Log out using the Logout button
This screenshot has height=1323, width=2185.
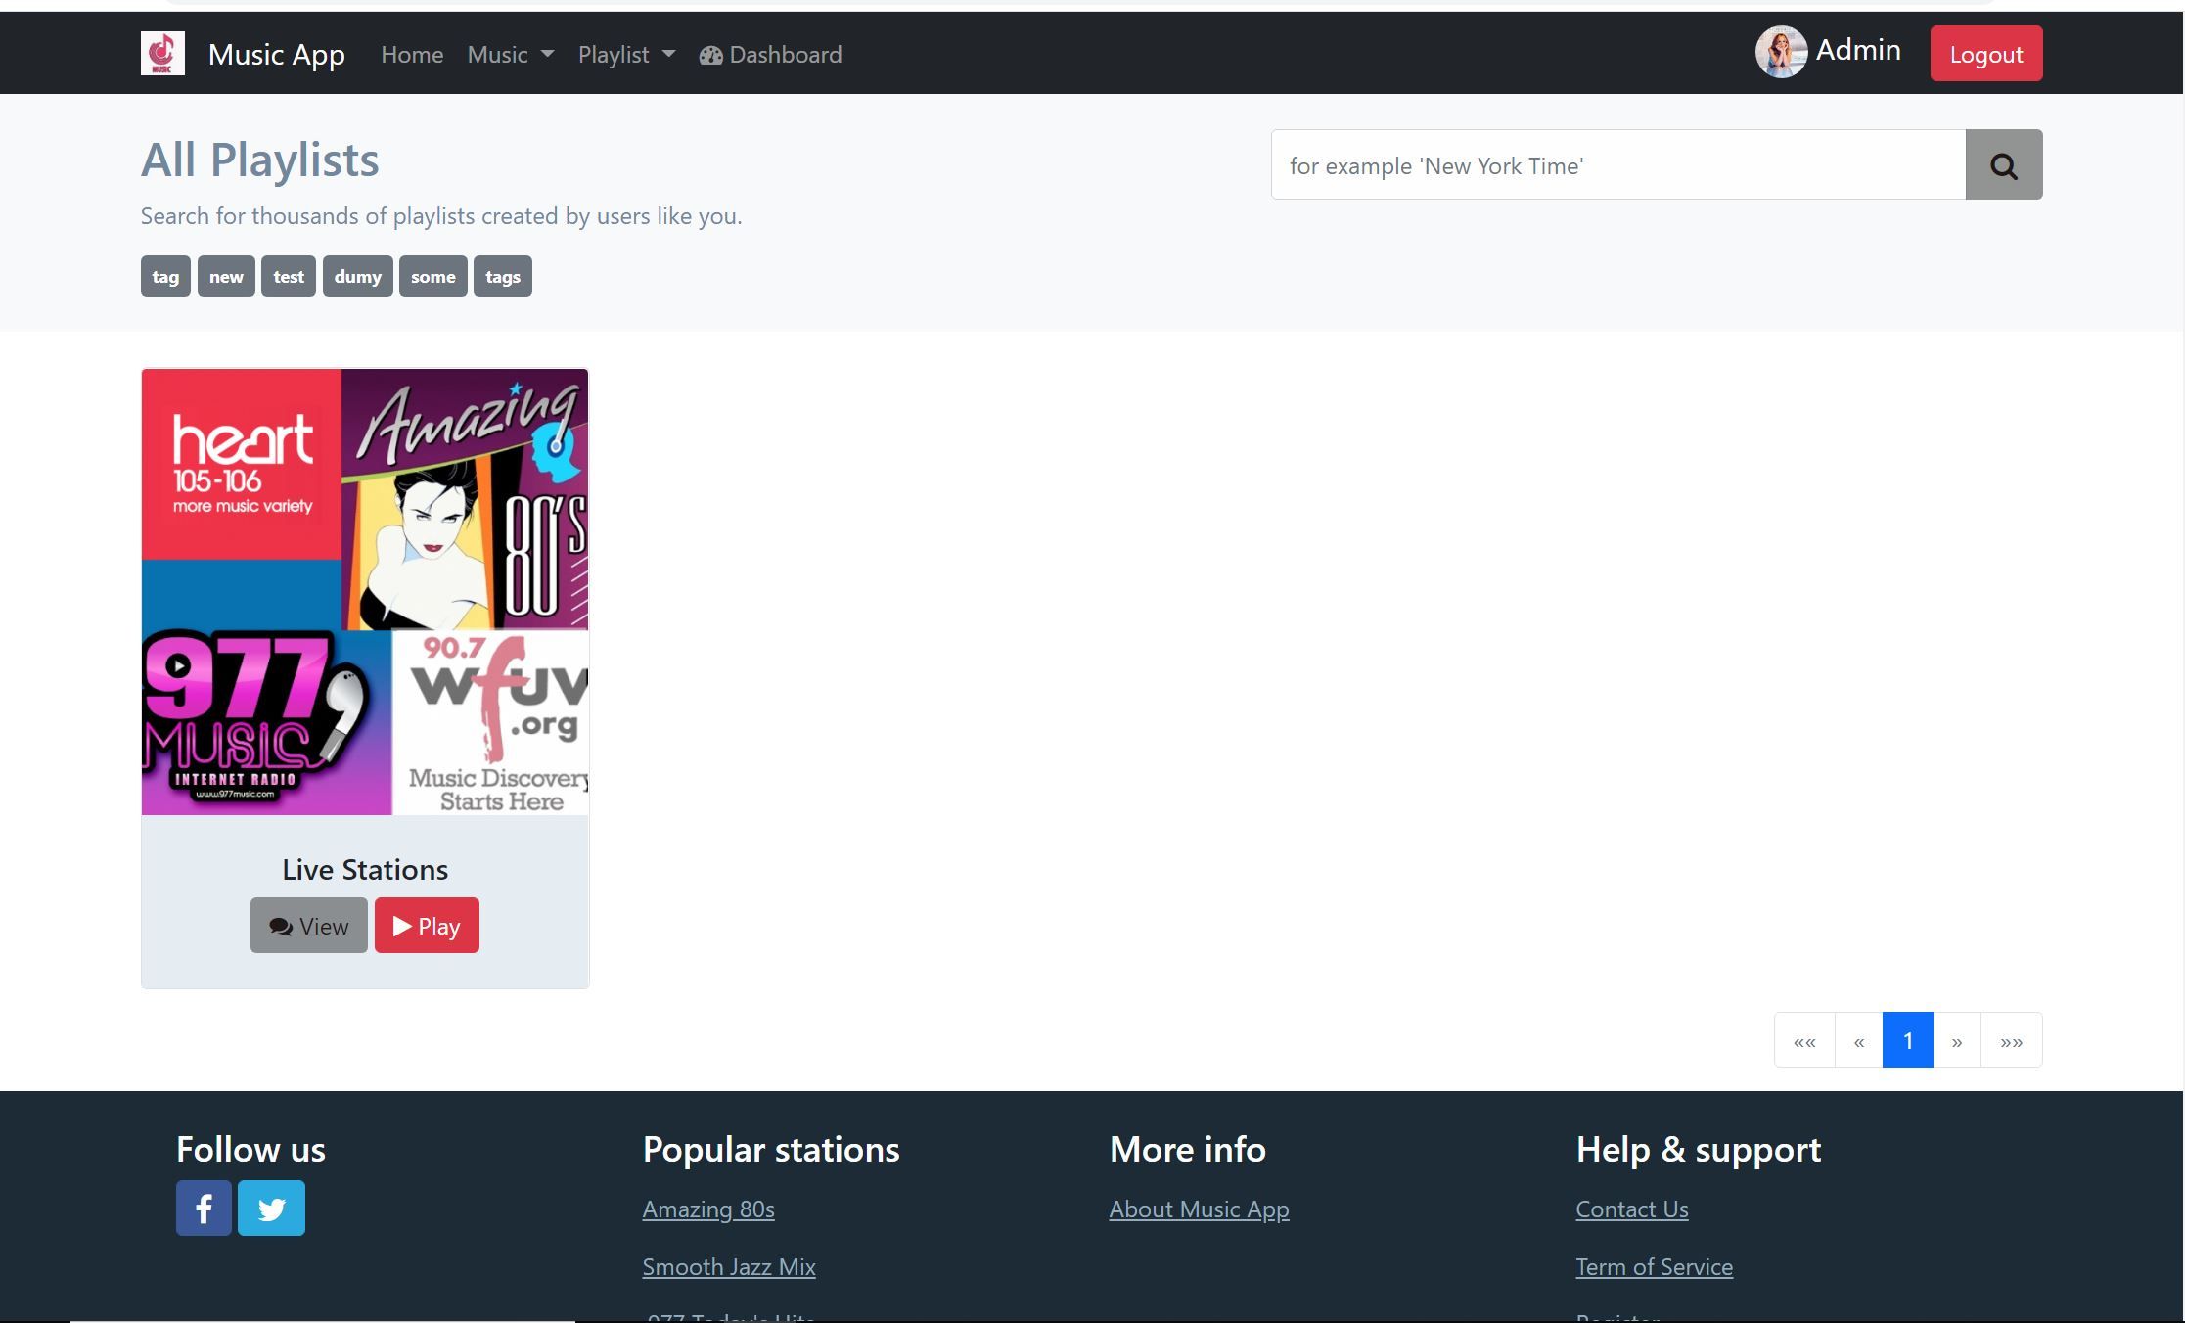[x=1985, y=54]
